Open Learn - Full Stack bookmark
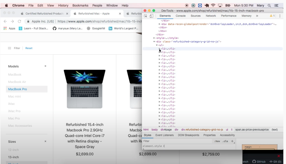 pos(33,28)
